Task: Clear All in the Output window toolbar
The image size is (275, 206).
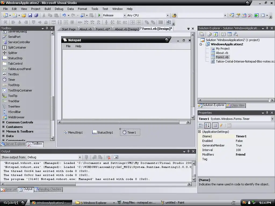Action: click(108, 157)
